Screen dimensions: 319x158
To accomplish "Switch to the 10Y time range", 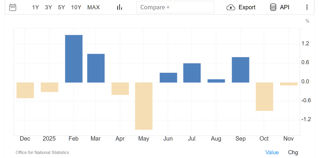I will (x=76, y=7).
